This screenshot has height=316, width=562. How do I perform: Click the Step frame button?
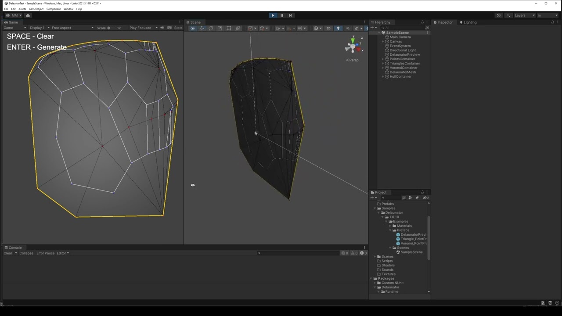(x=290, y=15)
